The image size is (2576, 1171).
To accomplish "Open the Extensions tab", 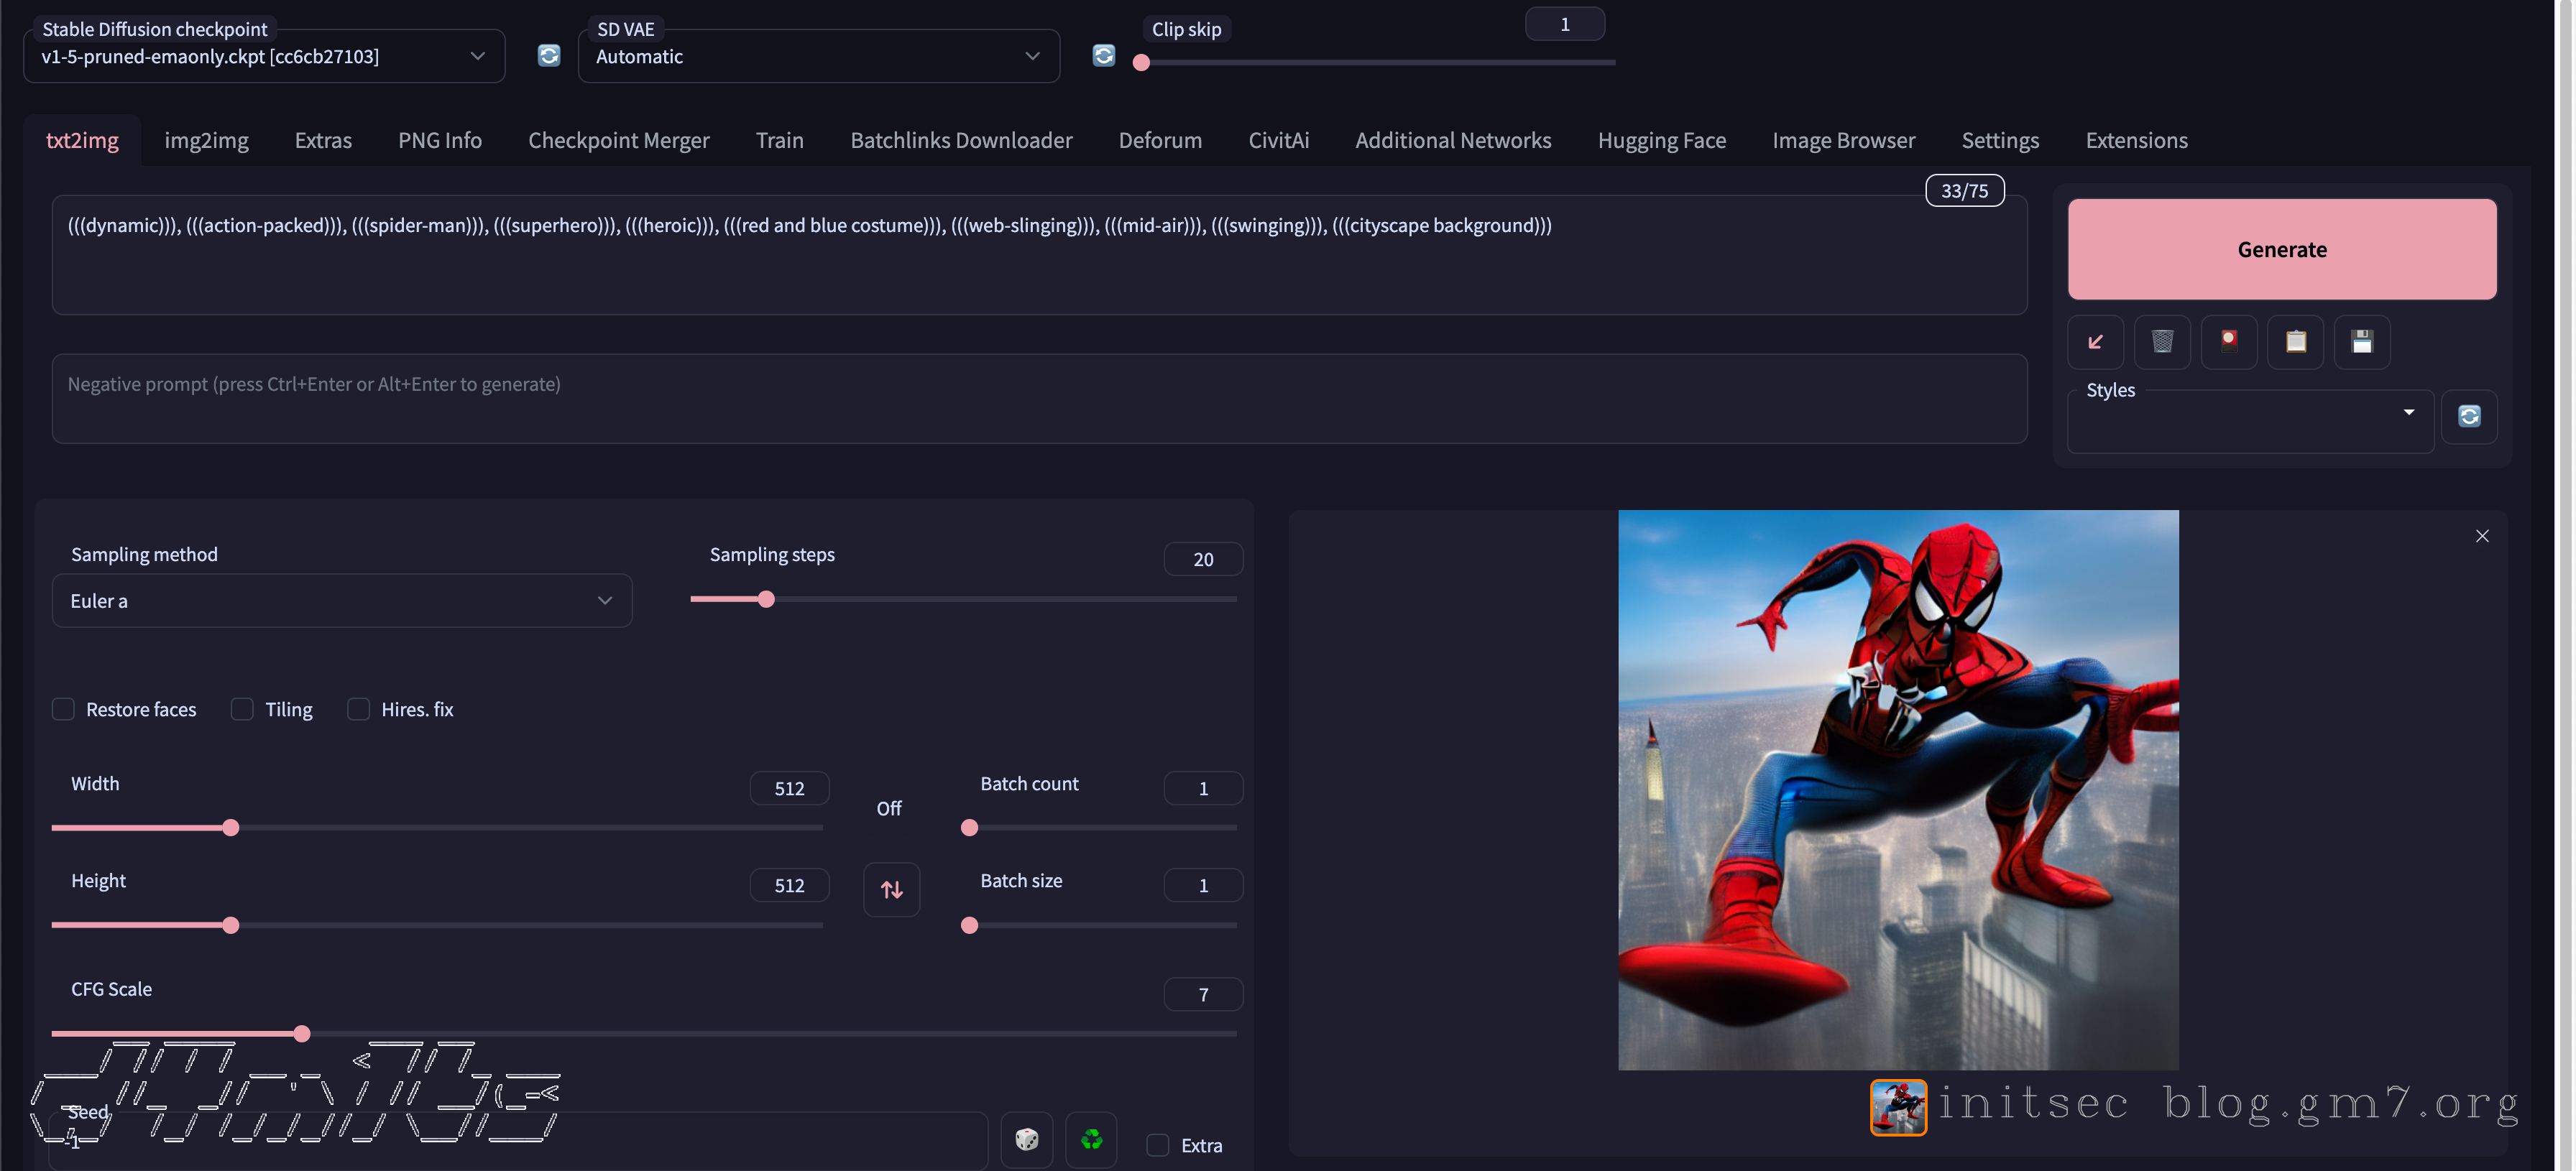I will 2136,141.
